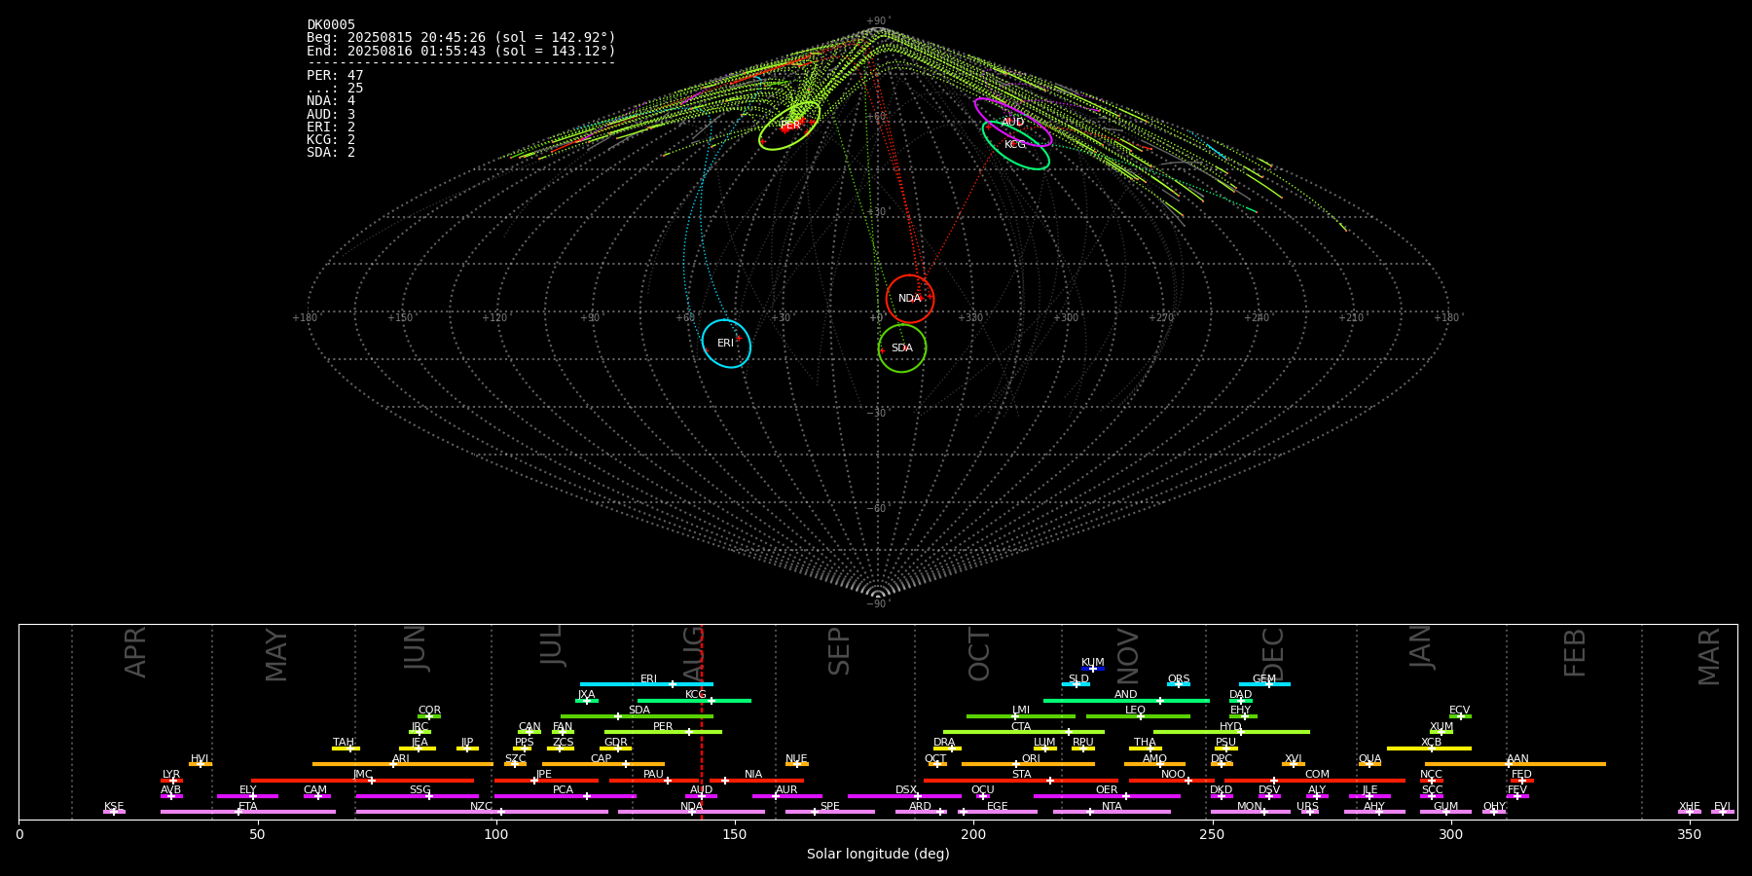The image size is (1752, 876).
Task: Click the AUD label in magenta ellipse
Action: click(1013, 122)
